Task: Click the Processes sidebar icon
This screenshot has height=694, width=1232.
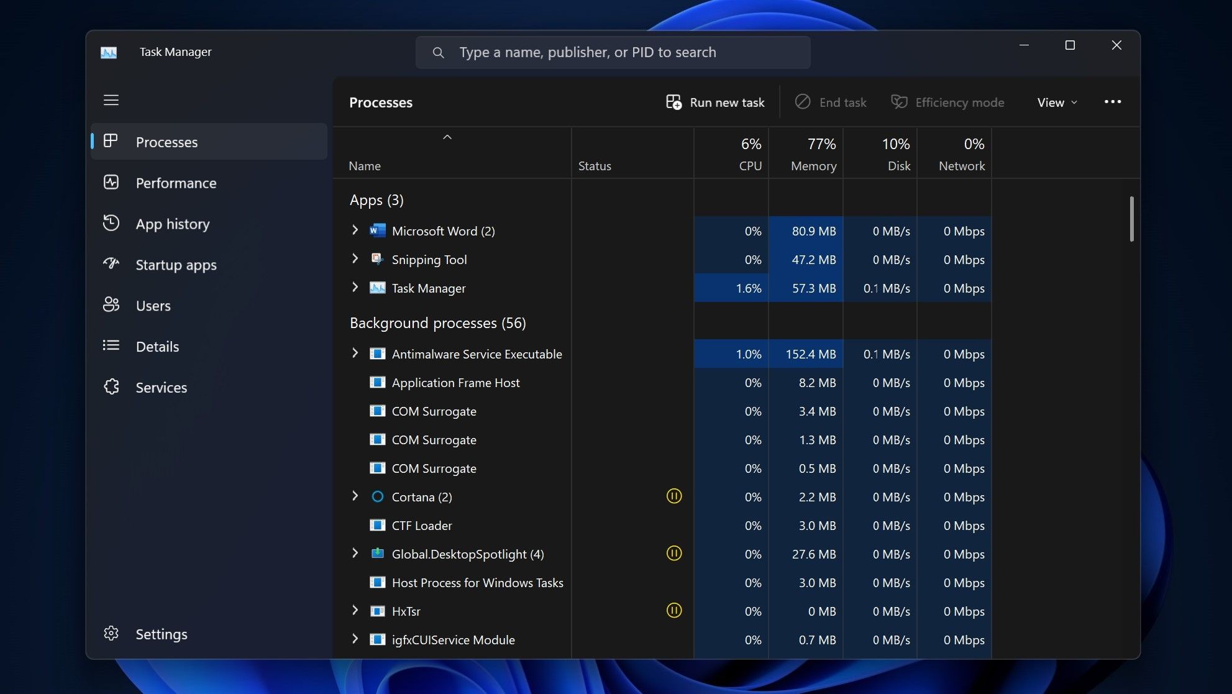Action: pos(111,141)
